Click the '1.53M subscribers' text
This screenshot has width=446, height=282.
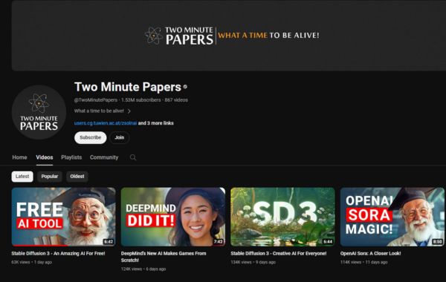coord(141,100)
